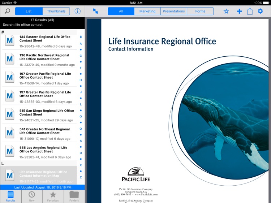This screenshot has height=203, width=271.
Task: Jump to letter O in the index
Action: (x=81, y=116)
